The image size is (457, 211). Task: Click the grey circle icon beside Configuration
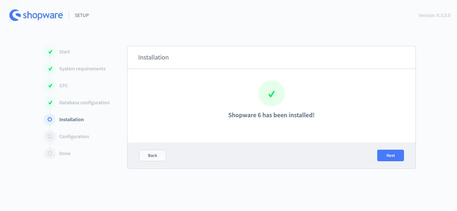(x=50, y=136)
